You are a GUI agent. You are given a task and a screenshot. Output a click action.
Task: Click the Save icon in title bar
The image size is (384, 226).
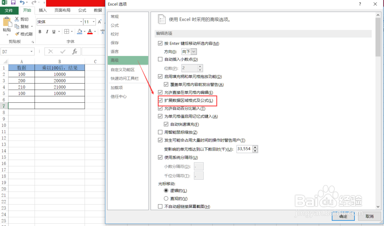(13, 3)
